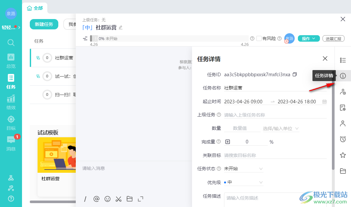Open the 消息 messages section
Screen dimensions: 351x207
[x=11, y=144]
